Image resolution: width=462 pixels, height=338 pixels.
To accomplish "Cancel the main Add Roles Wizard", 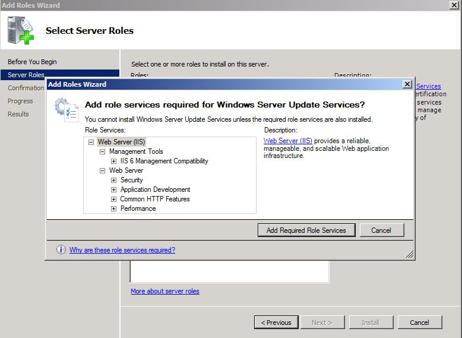I will pyautogui.click(x=420, y=323).
